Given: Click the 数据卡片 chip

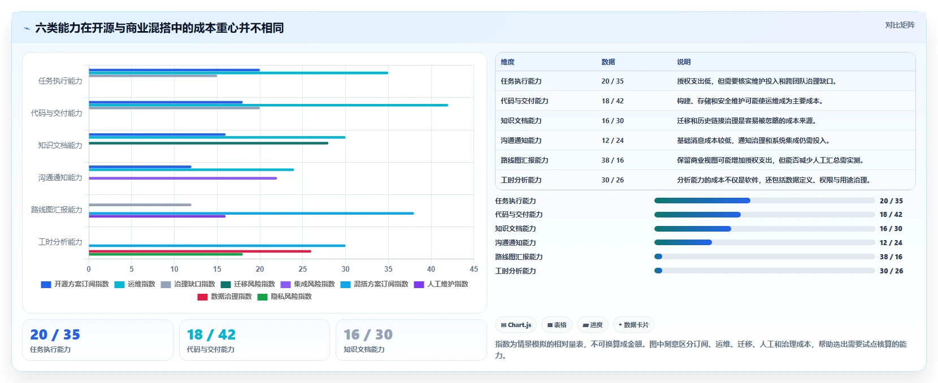Looking at the screenshot, I should [x=633, y=325].
